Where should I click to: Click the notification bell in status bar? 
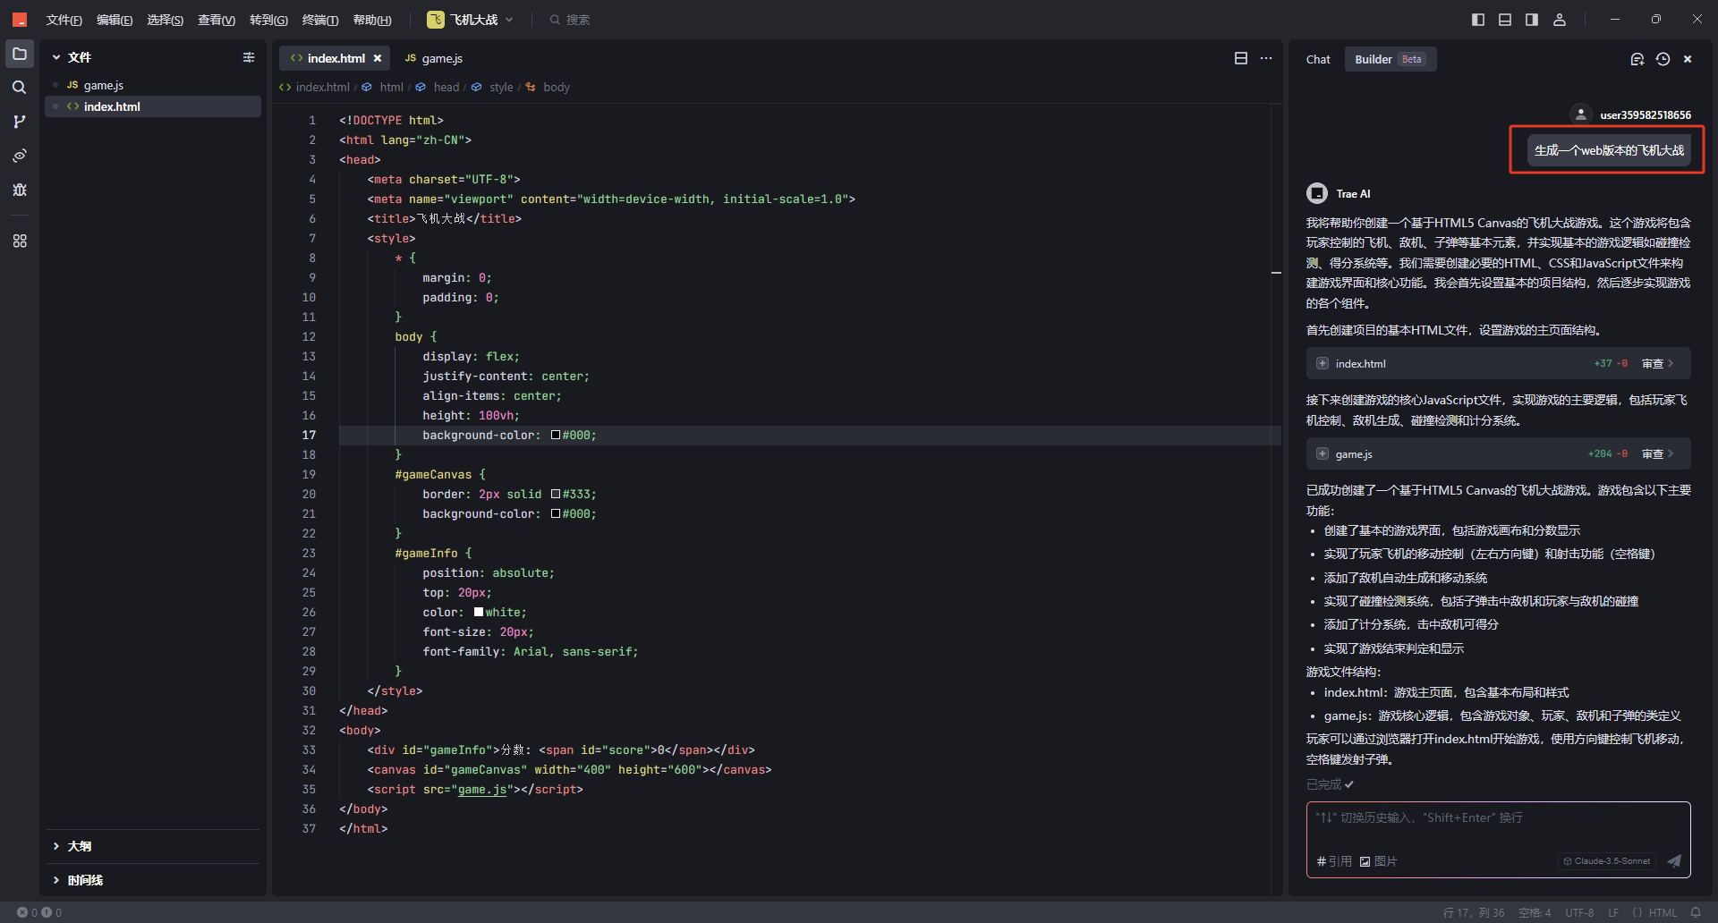(1696, 912)
